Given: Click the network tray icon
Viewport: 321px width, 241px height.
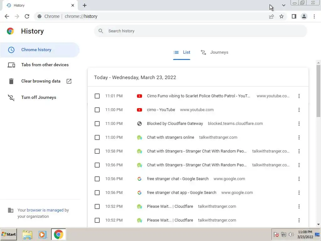Looking at the screenshot, I should [283, 234].
